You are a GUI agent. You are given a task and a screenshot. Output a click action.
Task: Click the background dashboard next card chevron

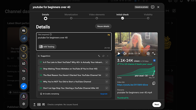pos(172,23)
